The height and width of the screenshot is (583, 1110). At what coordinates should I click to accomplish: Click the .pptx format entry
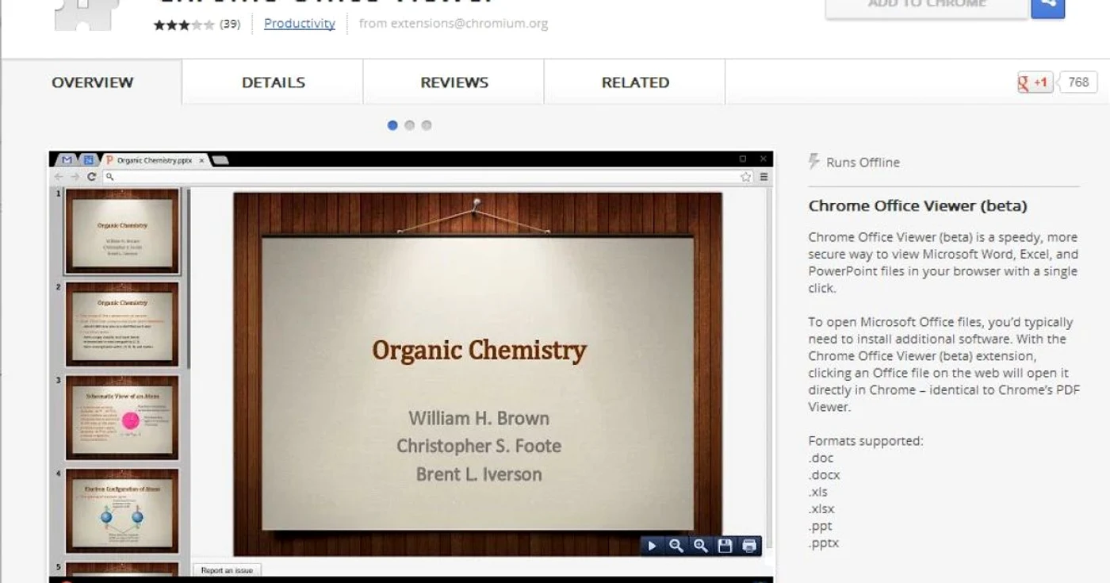coord(824,543)
